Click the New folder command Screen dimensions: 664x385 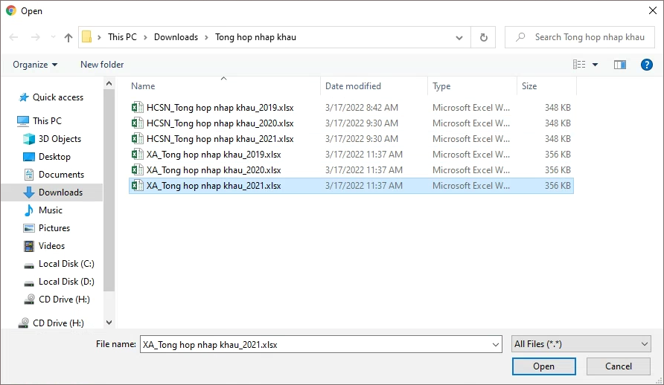102,65
